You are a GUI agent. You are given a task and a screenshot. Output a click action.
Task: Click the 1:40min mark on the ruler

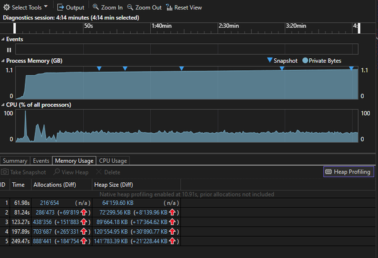tap(161, 26)
